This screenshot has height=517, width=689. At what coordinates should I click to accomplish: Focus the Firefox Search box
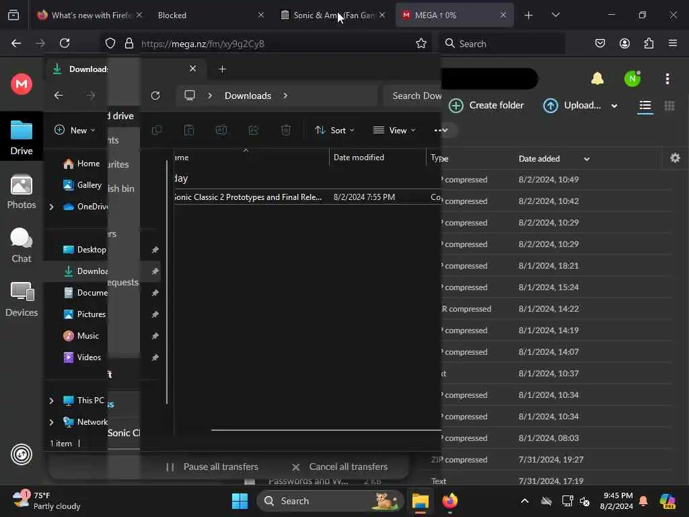tap(502, 44)
